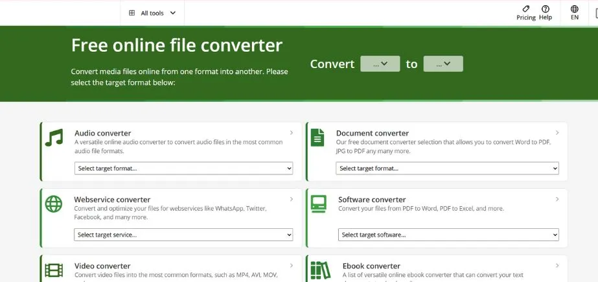This screenshot has height=282, width=598.
Task: Expand the Select target software dropdown
Action: tap(448, 235)
